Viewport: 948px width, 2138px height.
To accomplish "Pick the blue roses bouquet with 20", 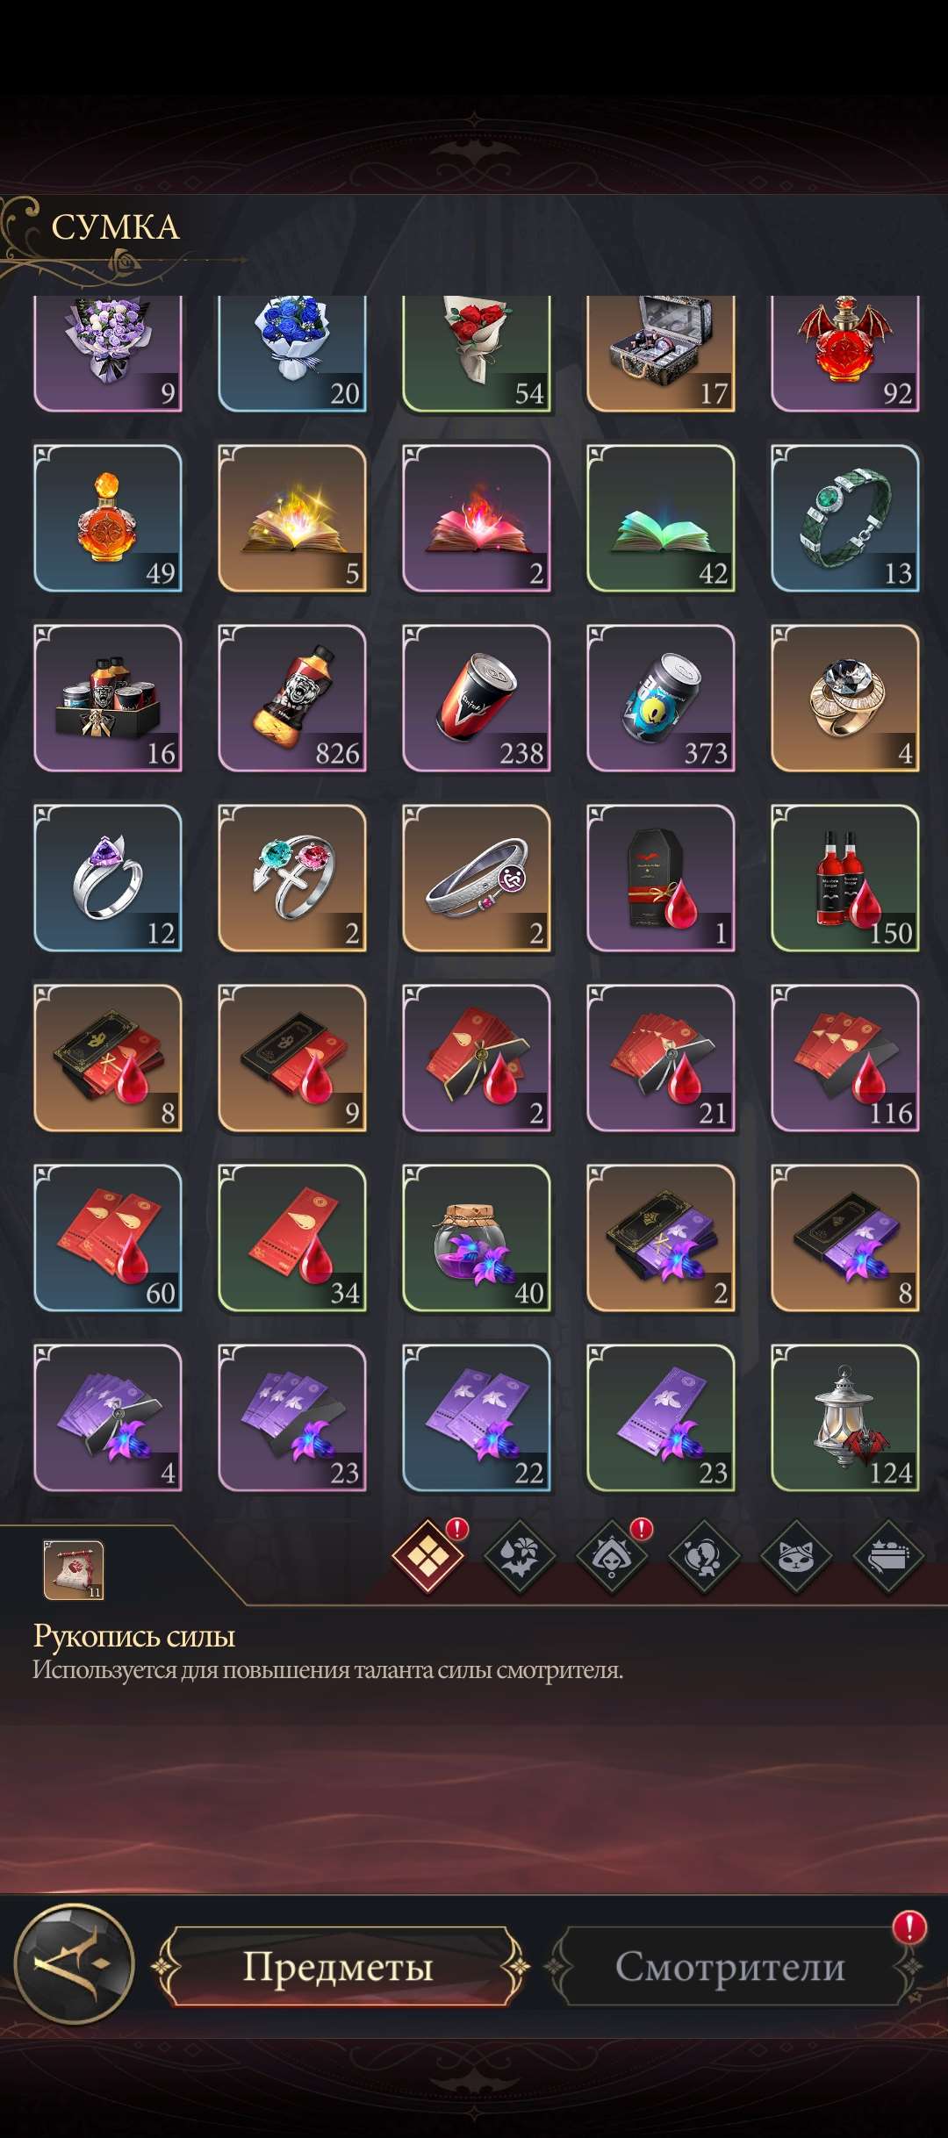I will (x=292, y=354).
